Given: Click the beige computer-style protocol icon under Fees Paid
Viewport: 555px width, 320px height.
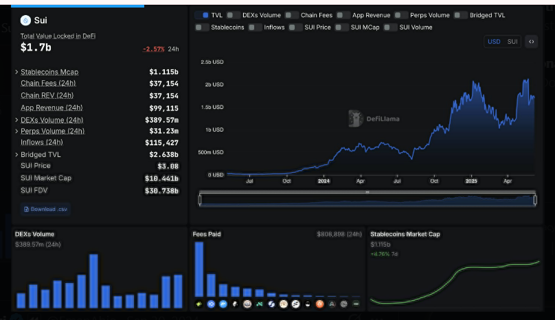Looking at the screenshot, I should tap(247, 304).
